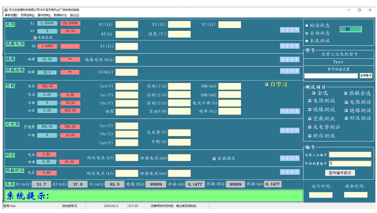Select the 本底测试 radio button
This screenshot has height=213, width=377.
tap(307, 41)
